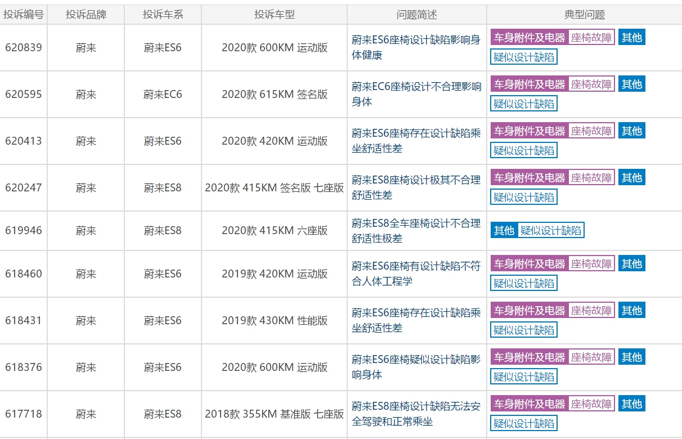Open complaint link in row 620413
Viewport: 682px width, 439px height.
tap(416, 141)
